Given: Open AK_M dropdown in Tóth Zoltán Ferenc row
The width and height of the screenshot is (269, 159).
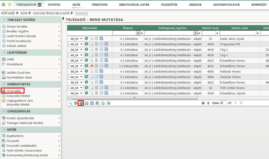Looking at the screenshot, I should pyautogui.click(x=76, y=88).
